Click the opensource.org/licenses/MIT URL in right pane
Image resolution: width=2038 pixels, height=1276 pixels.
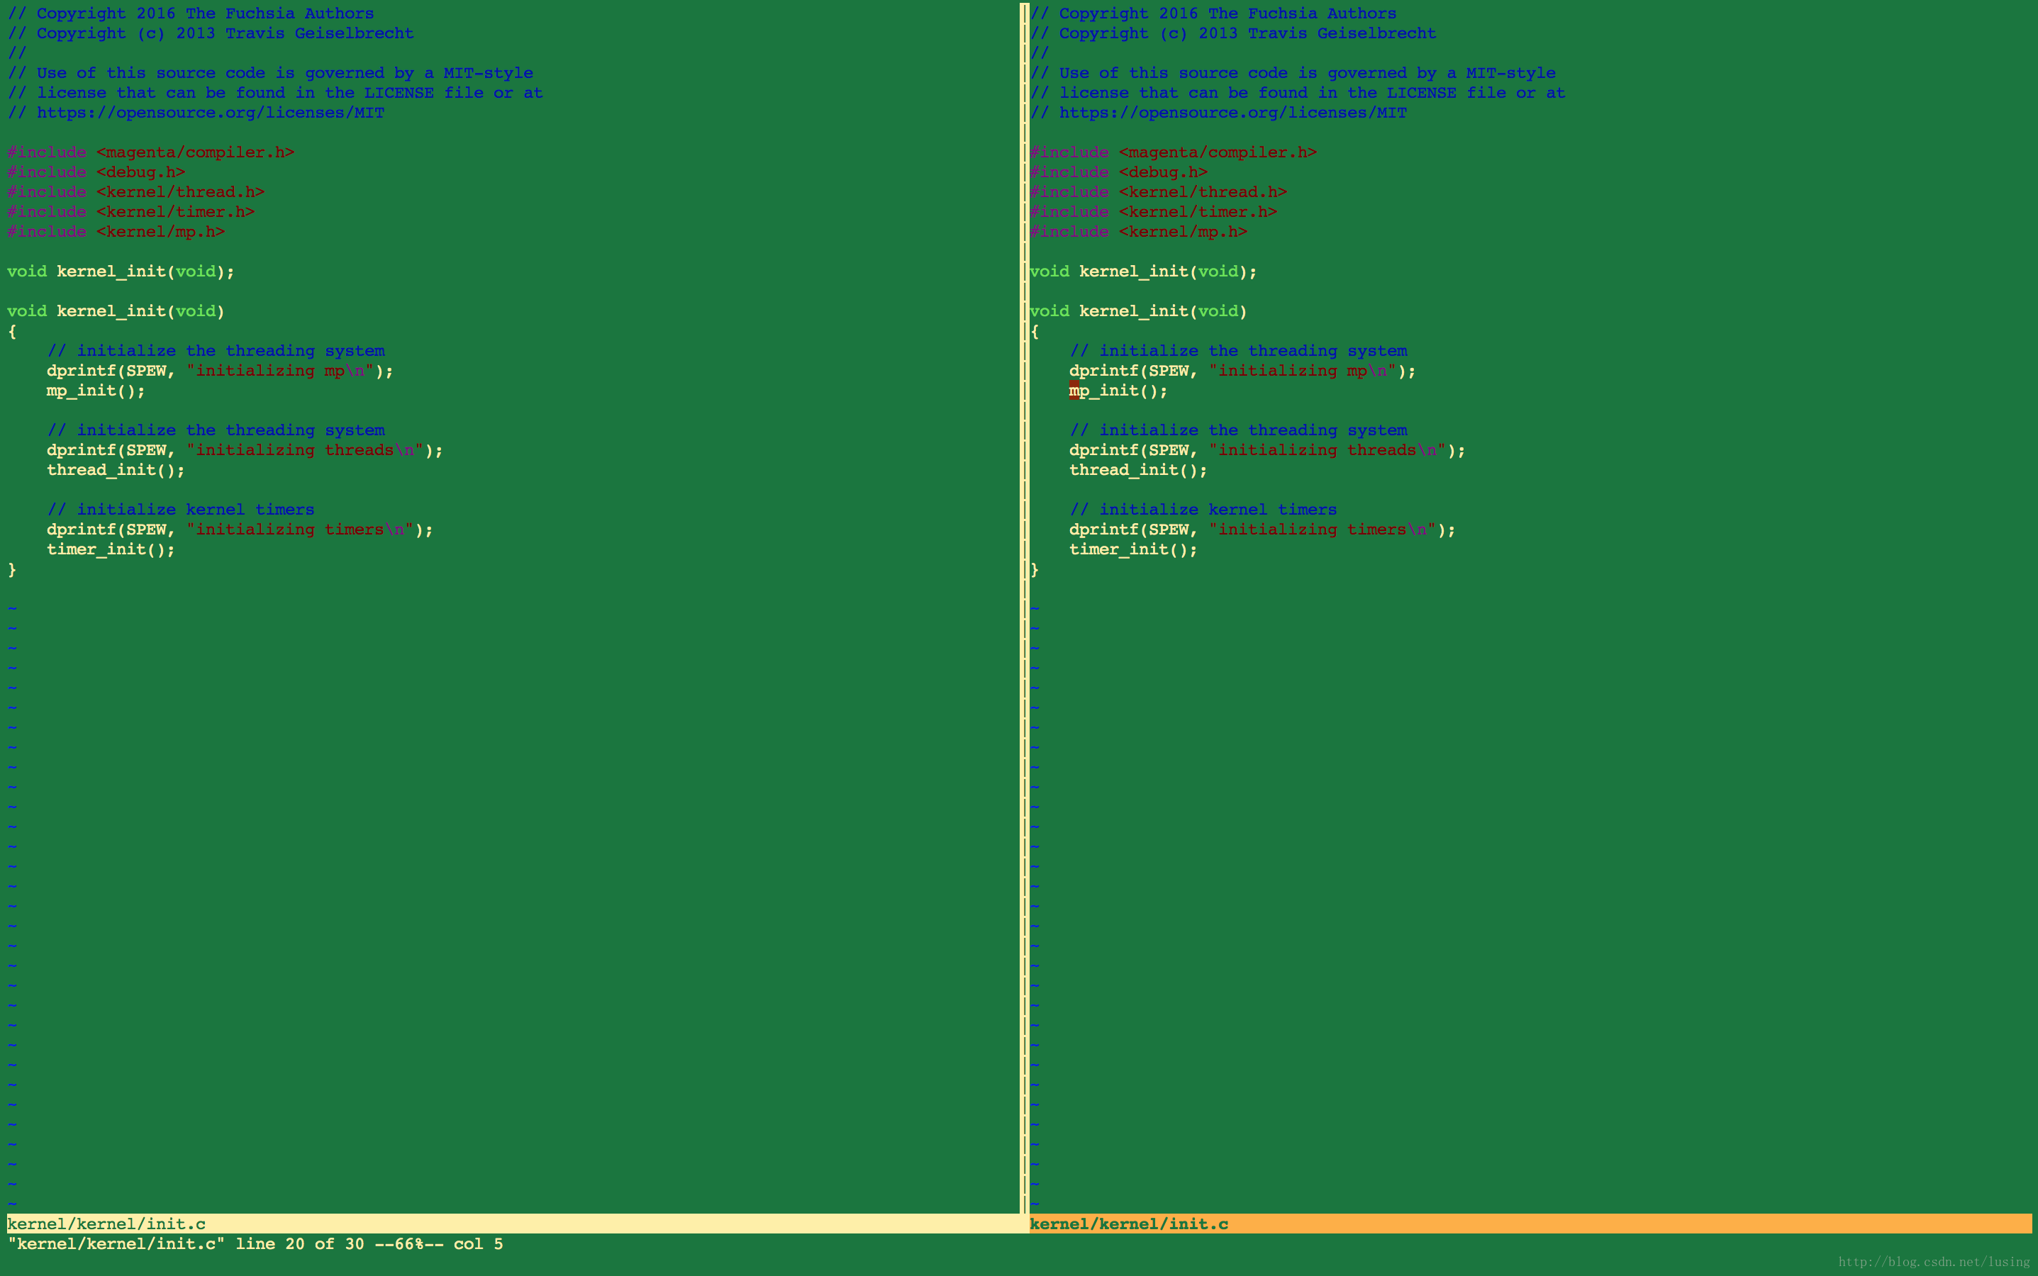[1232, 113]
